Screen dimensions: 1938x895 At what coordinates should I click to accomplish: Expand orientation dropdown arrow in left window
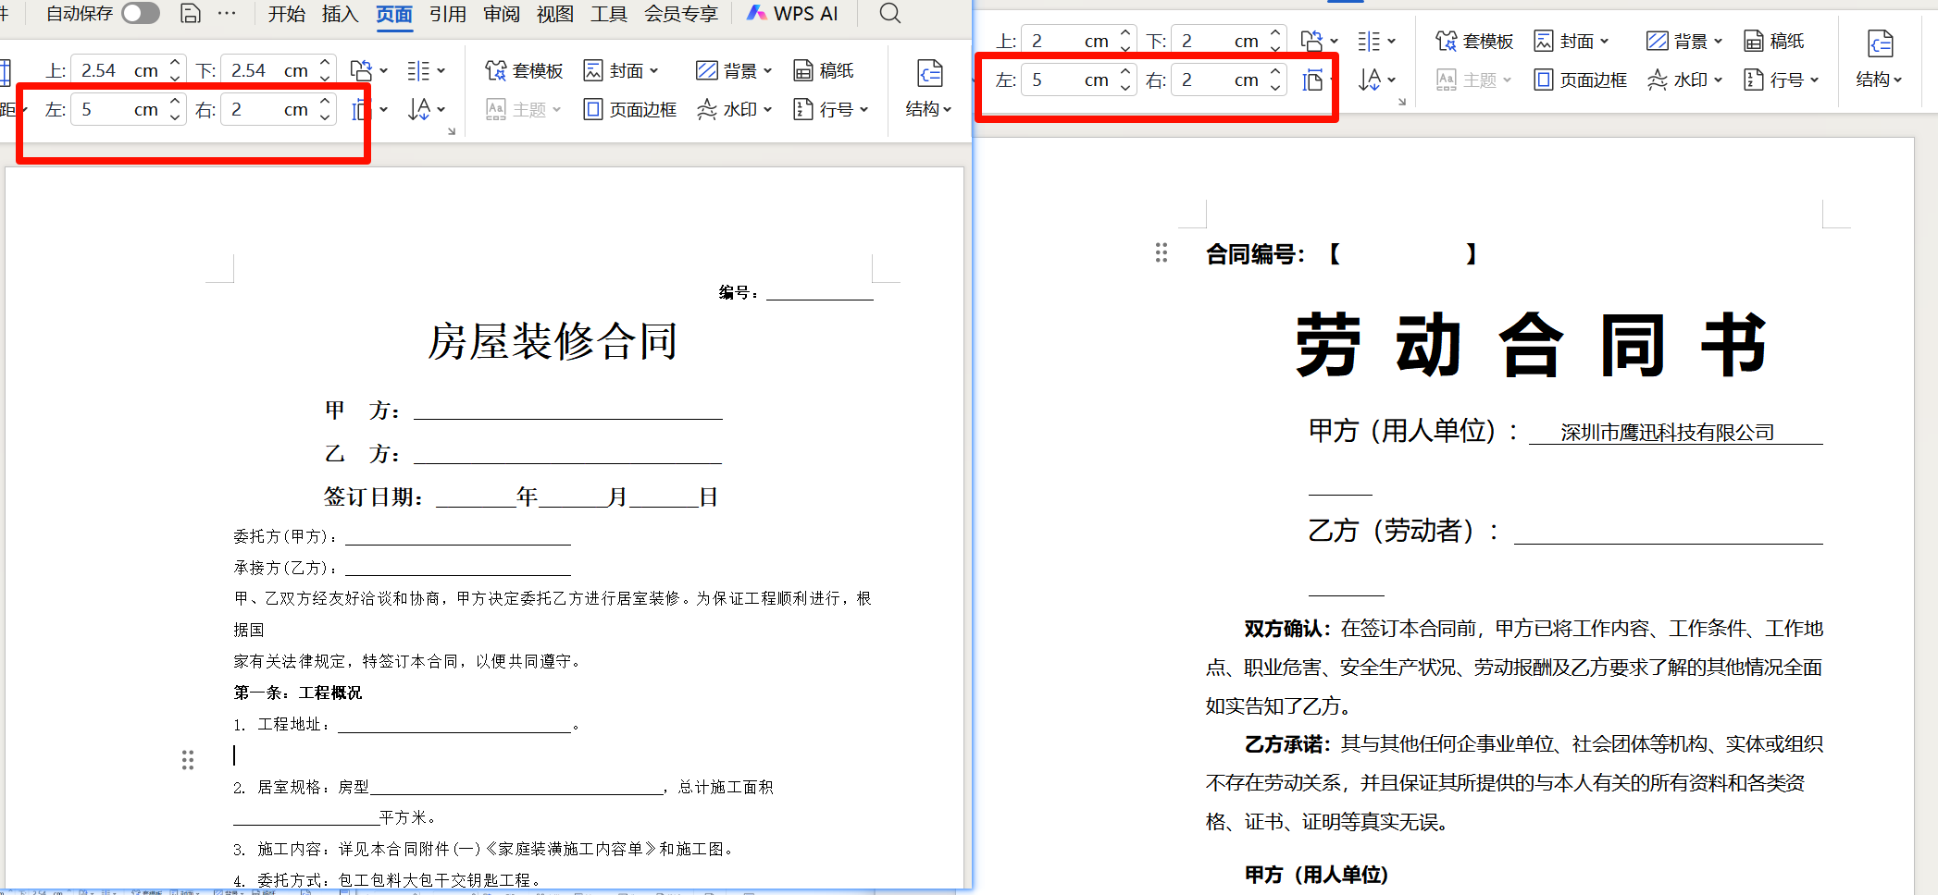point(384,70)
